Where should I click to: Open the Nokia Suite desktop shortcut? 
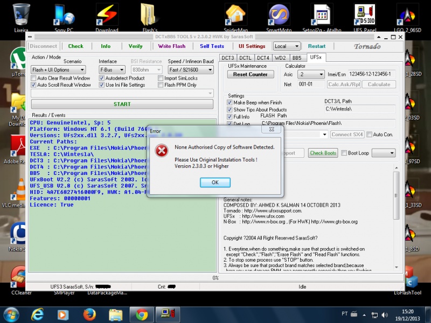(x=18, y=235)
